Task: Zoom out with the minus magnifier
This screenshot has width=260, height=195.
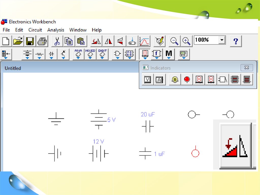Action: (x=174, y=41)
